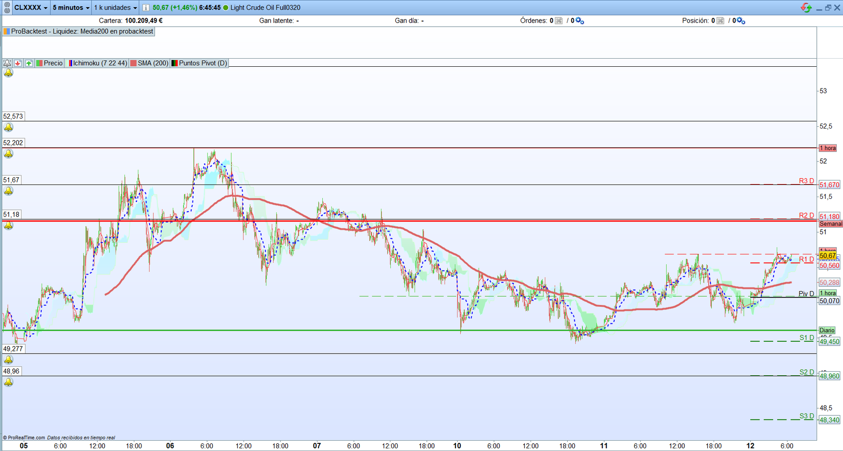This screenshot has width=843, height=451.
Task: Click the alert bell below the 48,96 label
Action: click(9, 382)
